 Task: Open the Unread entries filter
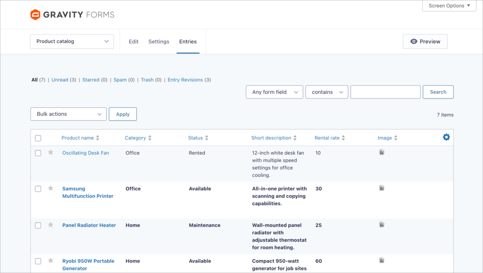pyautogui.click(x=61, y=79)
